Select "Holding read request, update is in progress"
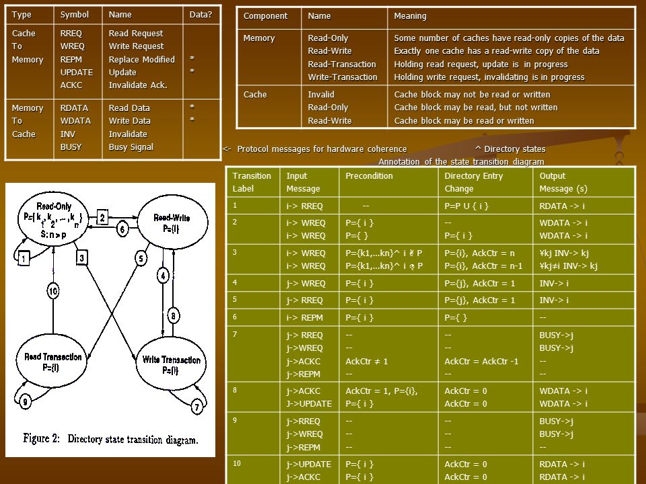Screen dimensions: 646x484 480,65
